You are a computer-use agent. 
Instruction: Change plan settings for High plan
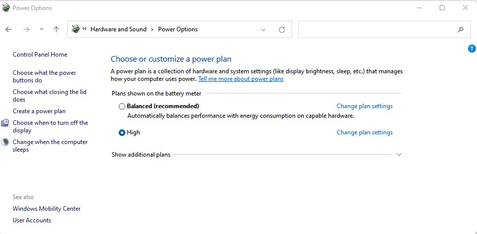[x=364, y=132]
